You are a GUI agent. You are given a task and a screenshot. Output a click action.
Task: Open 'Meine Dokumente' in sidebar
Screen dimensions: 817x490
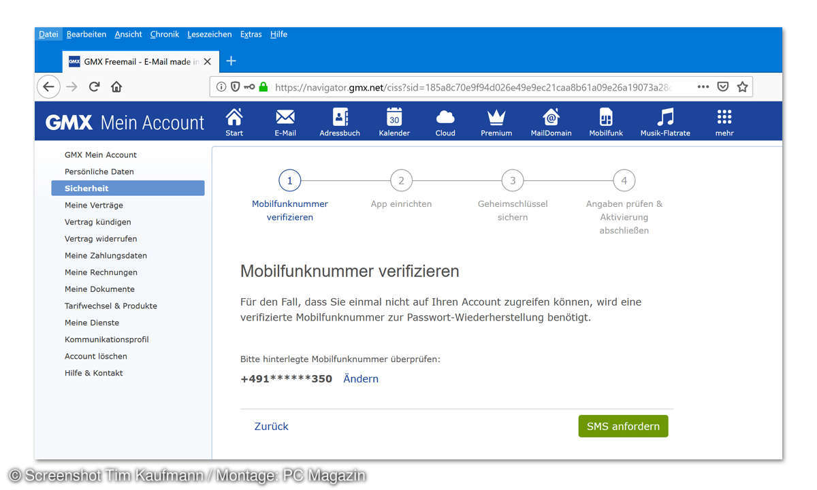click(x=99, y=289)
